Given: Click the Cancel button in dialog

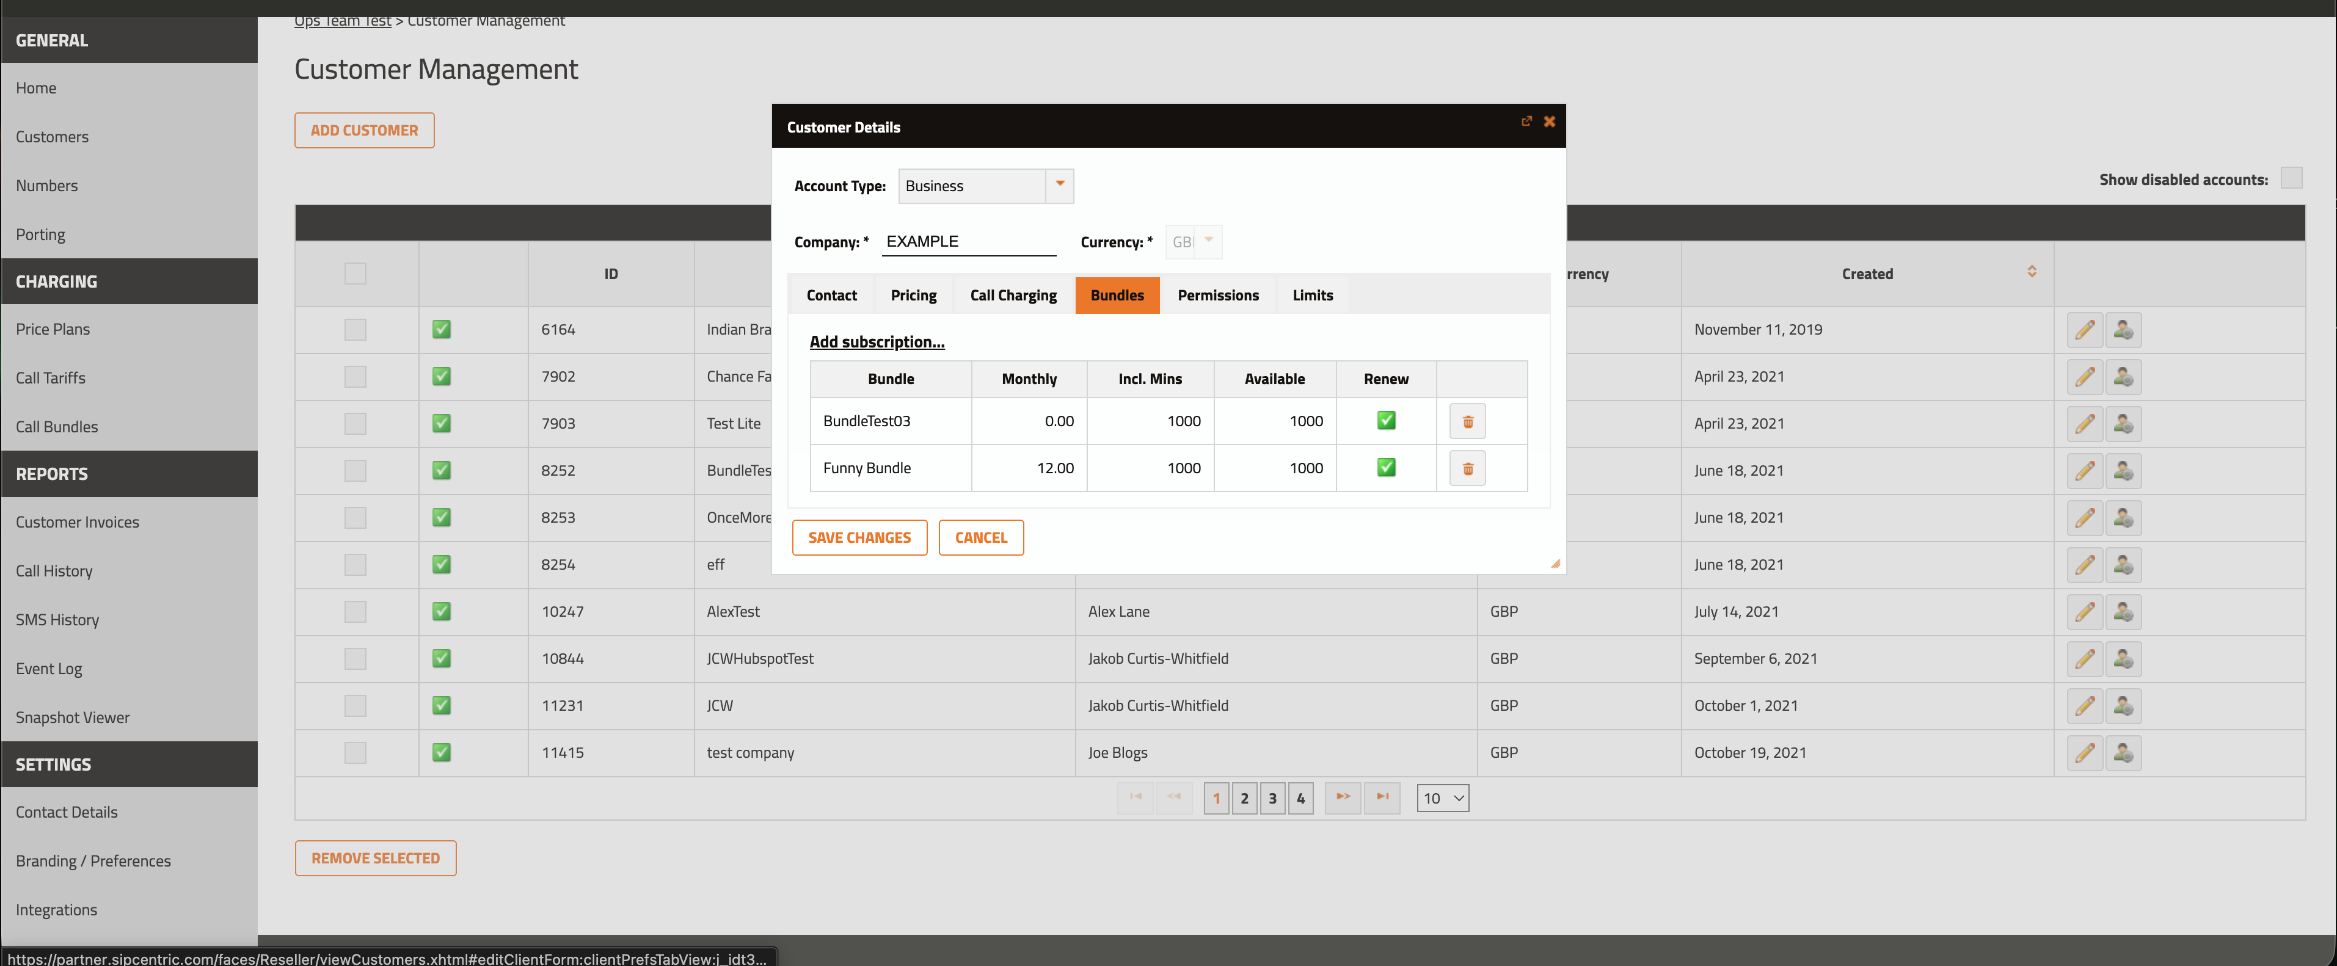Looking at the screenshot, I should pyautogui.click(x=981, y=538).
